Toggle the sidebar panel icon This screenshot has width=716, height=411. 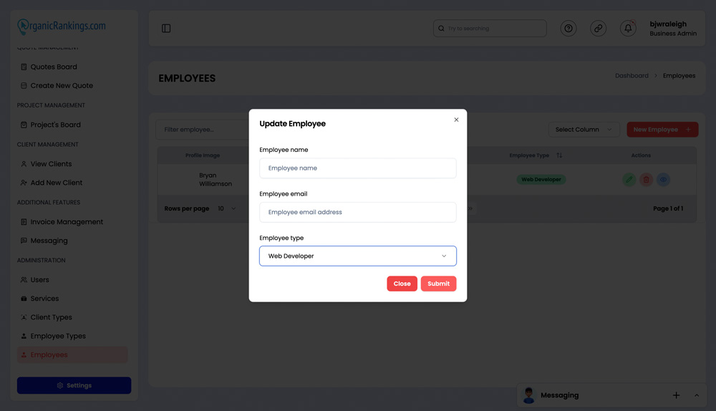pyautogui.click(x=166, y=29)
